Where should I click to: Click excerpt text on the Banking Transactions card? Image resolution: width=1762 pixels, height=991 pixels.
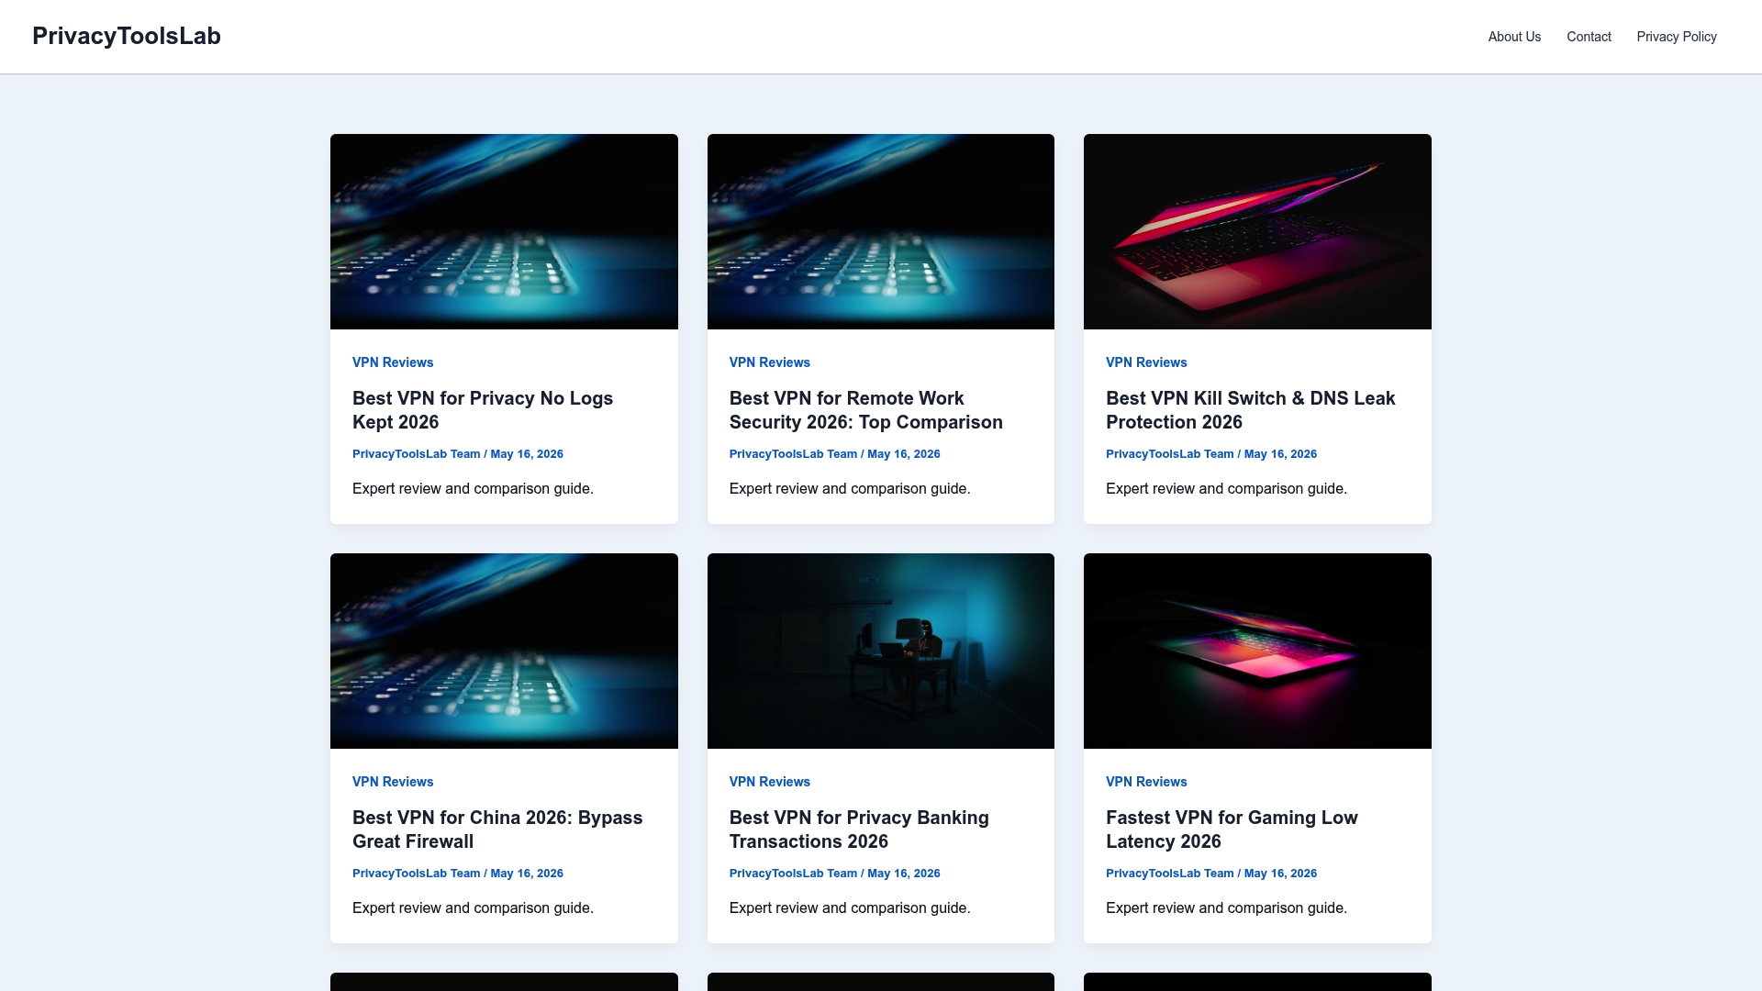(850, 908)
